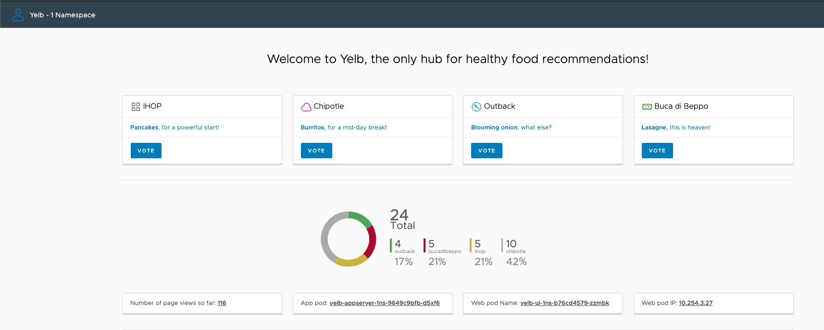
Task: Click the ihop 21% legend entry
Action: (x=481, y=253)
